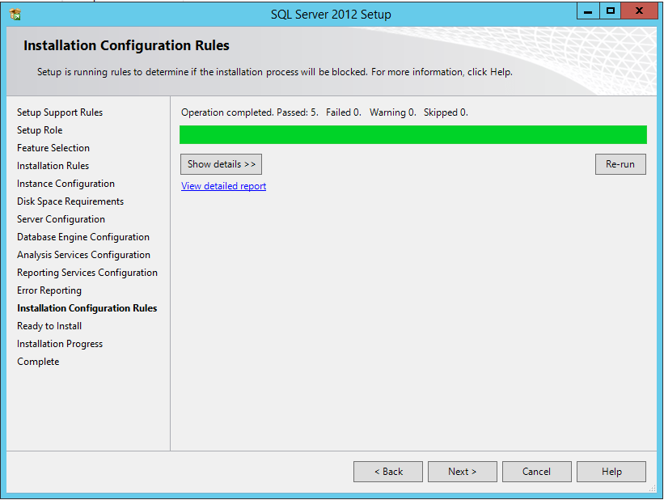Image resolution: width=664 pixels, height=500 pixels.
Task: Go back with the Back button
Action: coord(388,472)
